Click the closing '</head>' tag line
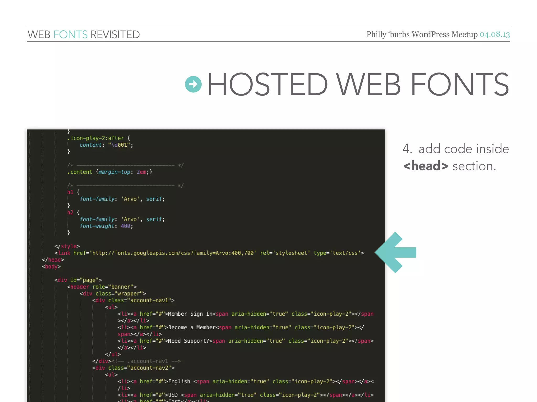537x402 pixels. (x=53, y=260)
